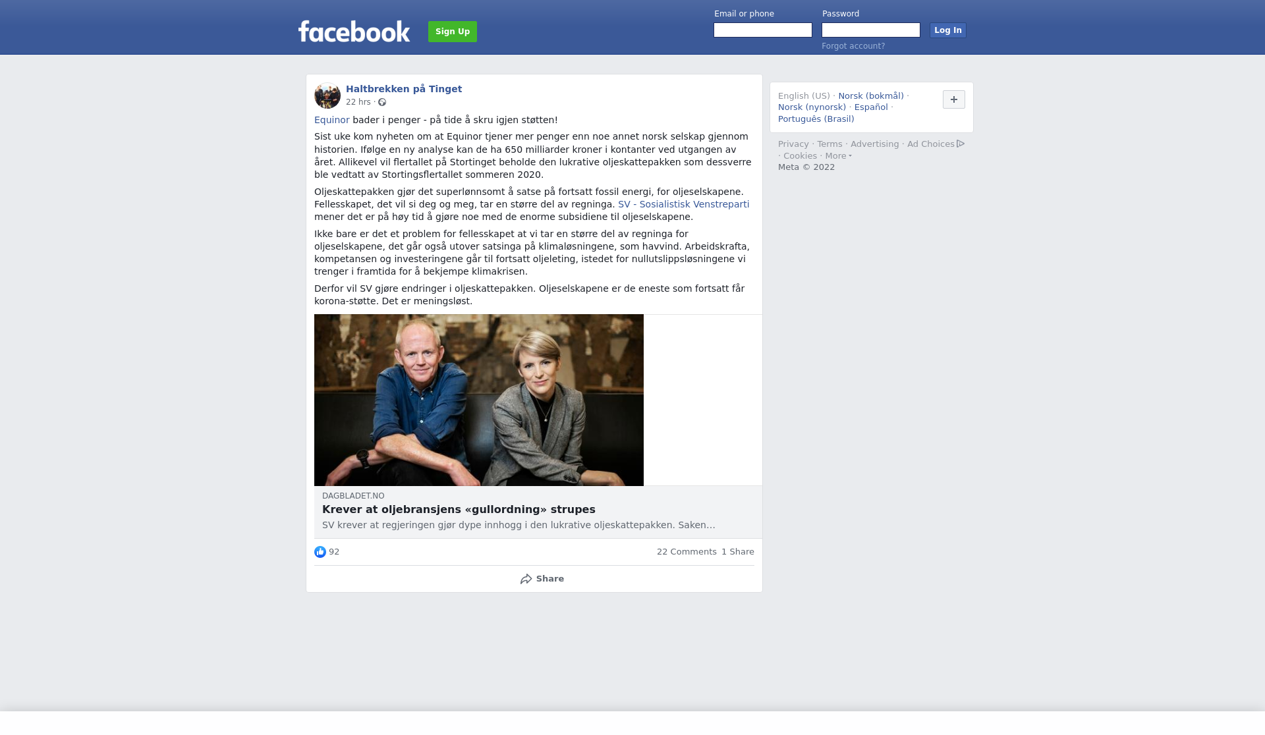The height and width of the screenshot is (735, 1265).
Task: Switch language to Norsk (bokmål)
Action: tap(871, 96)
